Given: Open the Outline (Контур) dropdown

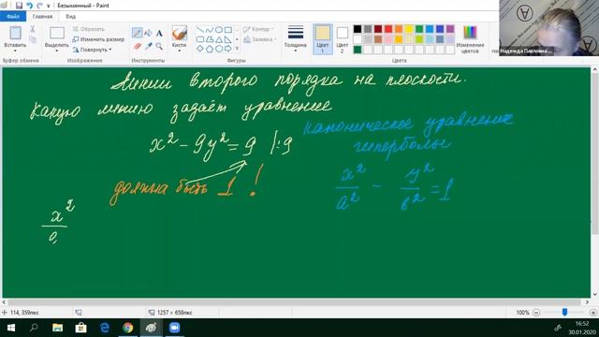Looking at the screenshot, I should [258, 29].
